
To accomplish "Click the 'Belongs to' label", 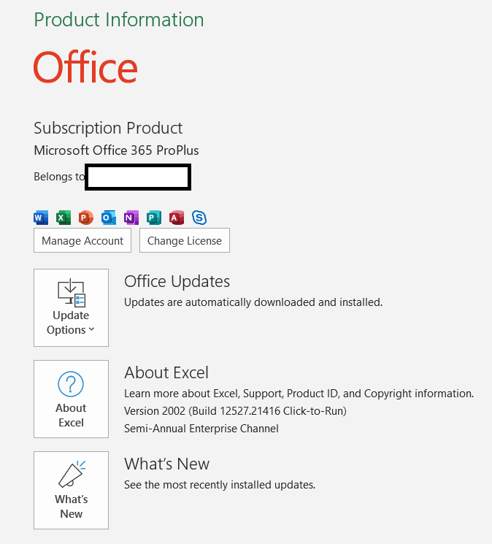I will pyautogui.click(x=59, y=177).
